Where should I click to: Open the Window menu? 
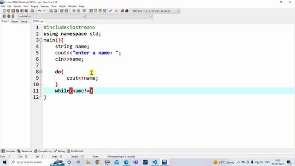click(x=72, y=6)
